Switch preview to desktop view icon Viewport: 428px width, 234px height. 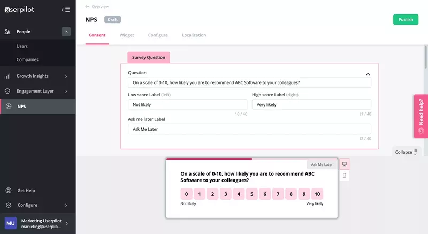[x=344, y=164]
